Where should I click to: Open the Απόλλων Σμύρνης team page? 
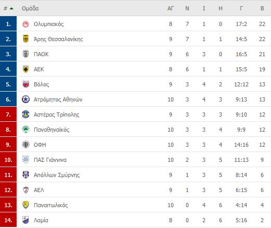(x=57, y=175)
